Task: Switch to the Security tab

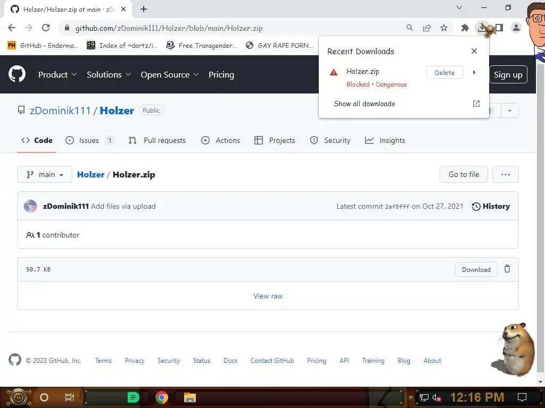Action: 330,140
